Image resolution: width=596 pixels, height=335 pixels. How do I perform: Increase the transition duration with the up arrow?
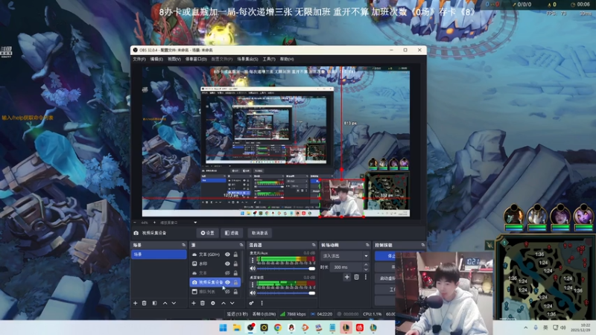pyautogui.click(x=366, y=265)
